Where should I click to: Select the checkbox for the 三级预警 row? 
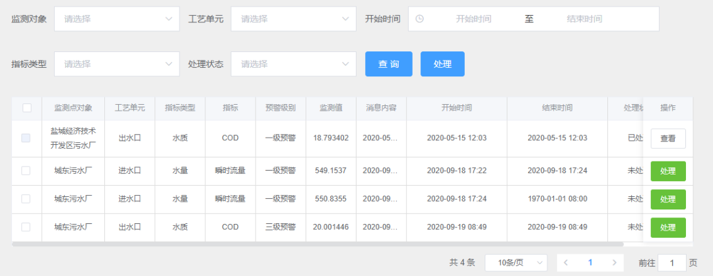pyautogui.click(x=26, y=227)
